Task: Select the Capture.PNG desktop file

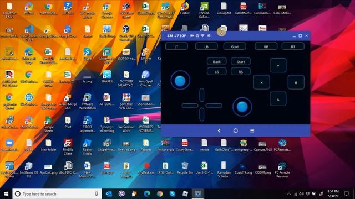Action: click(x=262, y=145)
